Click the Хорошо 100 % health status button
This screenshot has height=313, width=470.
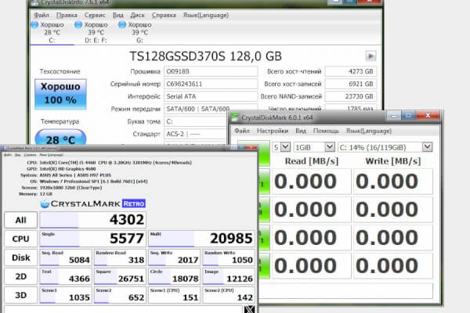point(60,94)
